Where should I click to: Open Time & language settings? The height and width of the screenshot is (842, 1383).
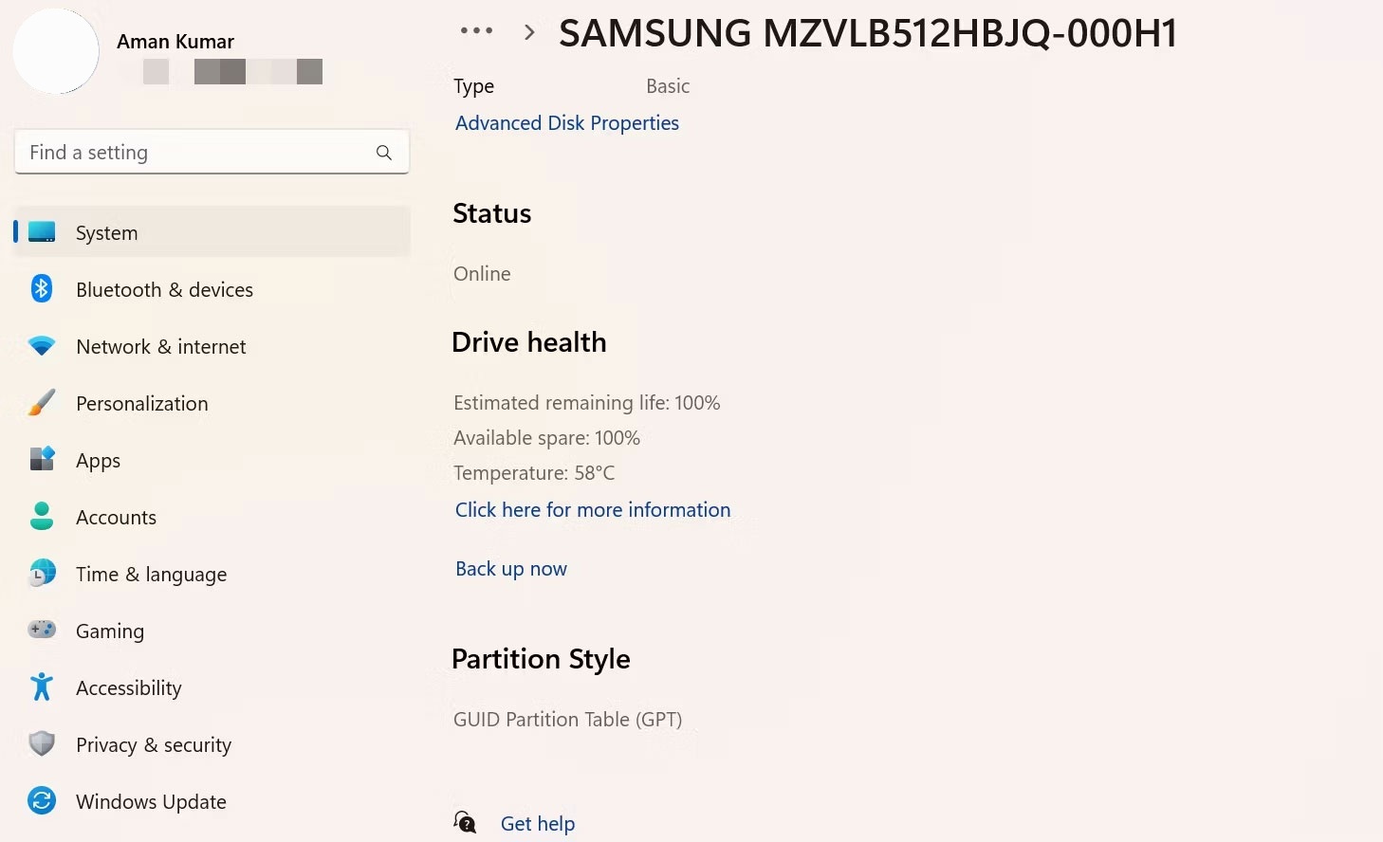[212, 574]
